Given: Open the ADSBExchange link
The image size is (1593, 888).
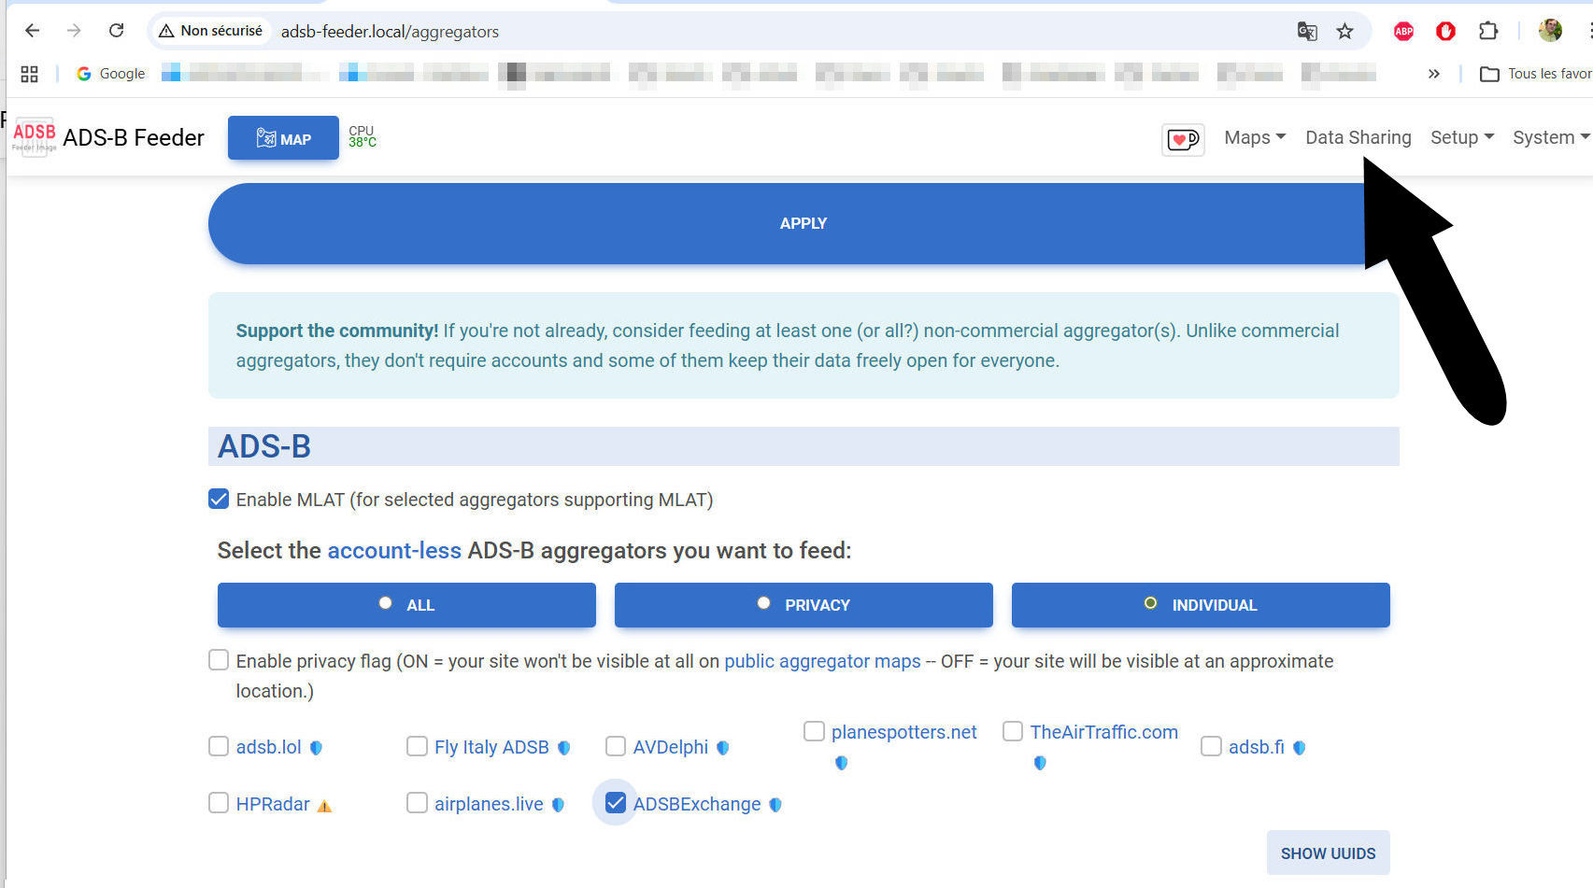Looking at the screenshot, I should 697,804.
